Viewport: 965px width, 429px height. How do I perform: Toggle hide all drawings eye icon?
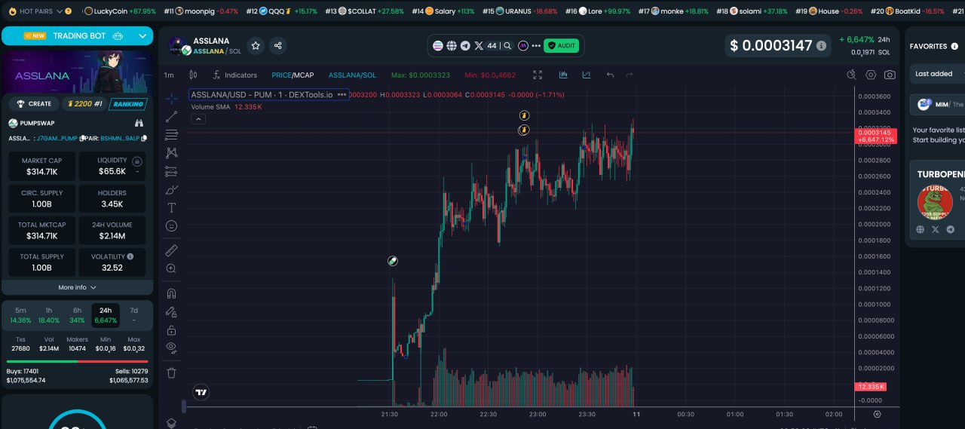click(171, 348)
